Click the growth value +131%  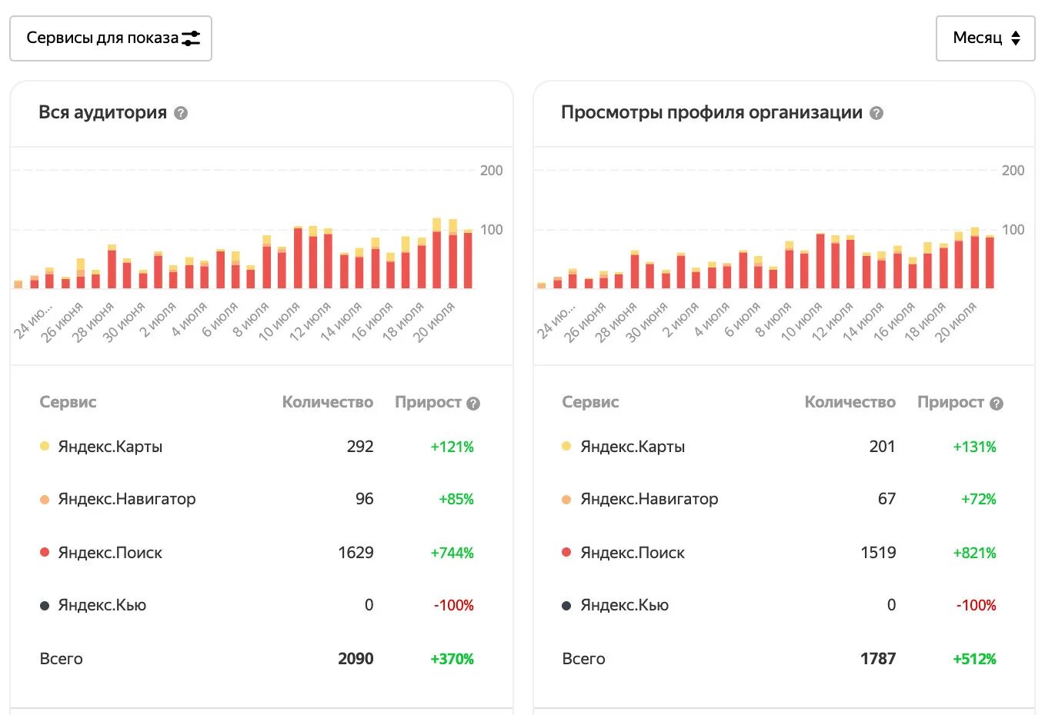tap(975, 447)
